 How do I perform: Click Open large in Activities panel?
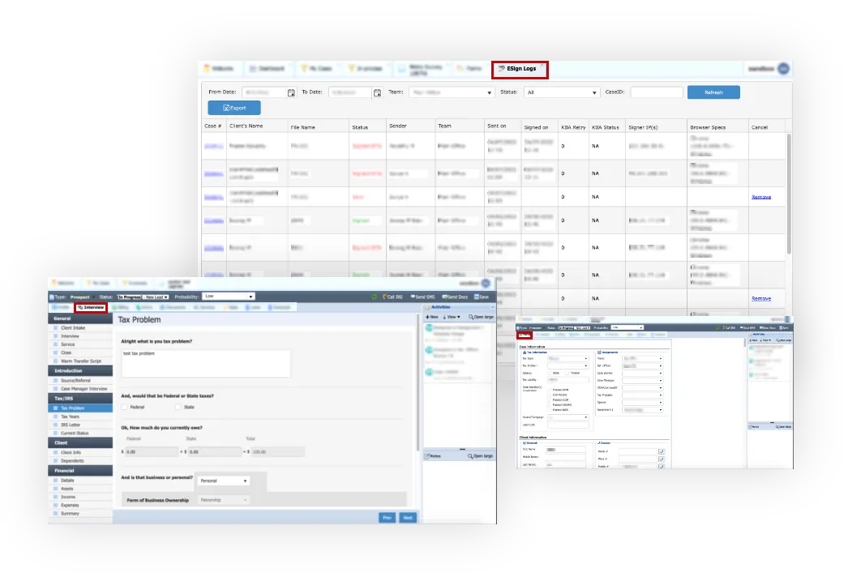(481, 317)
